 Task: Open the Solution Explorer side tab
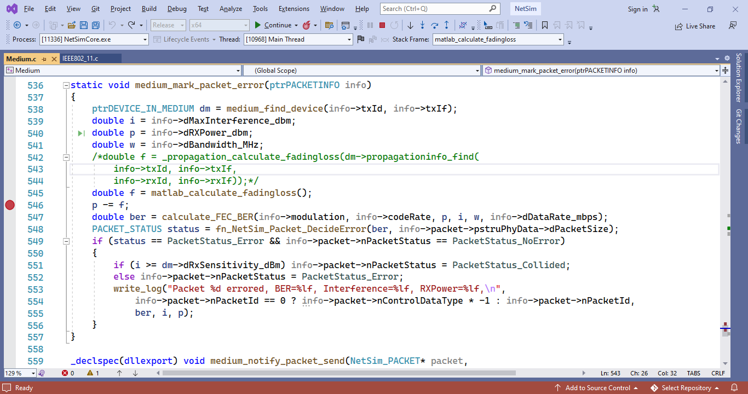tap(738, 78)
